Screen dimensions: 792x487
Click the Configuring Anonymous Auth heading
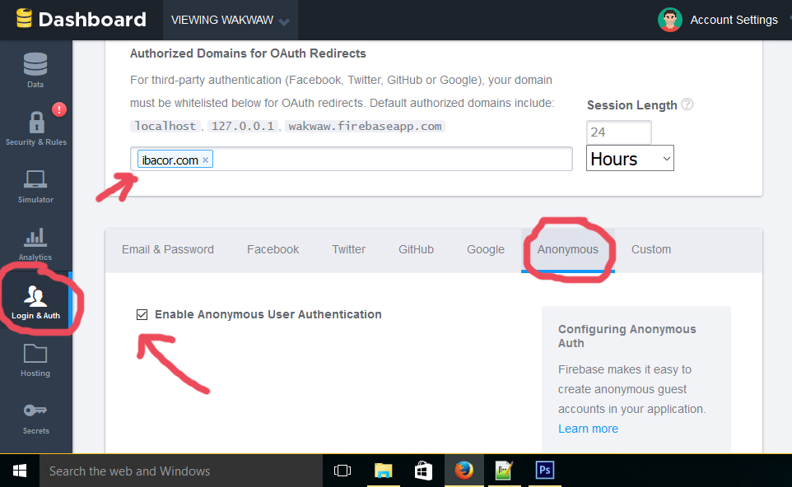click(627, 336)
